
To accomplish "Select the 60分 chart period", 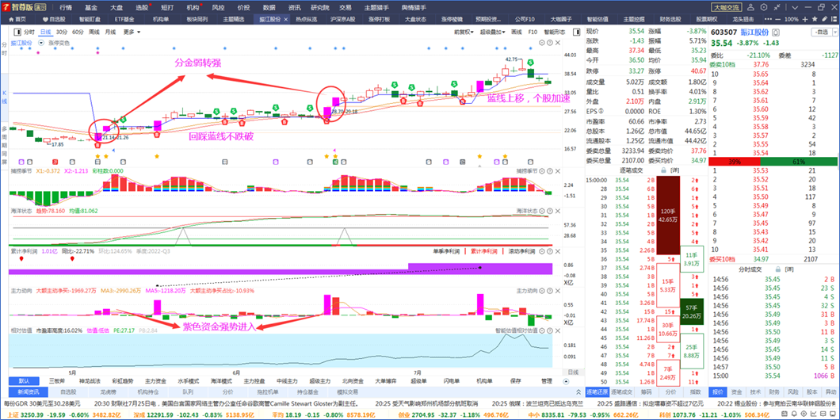I will click(78, 32).
